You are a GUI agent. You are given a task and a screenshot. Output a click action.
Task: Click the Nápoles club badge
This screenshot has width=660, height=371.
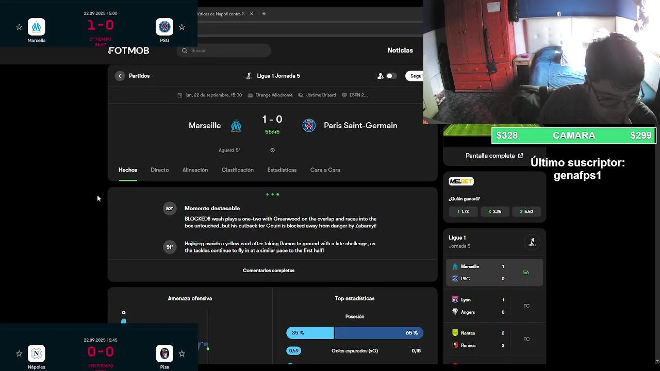click(36, 353)
